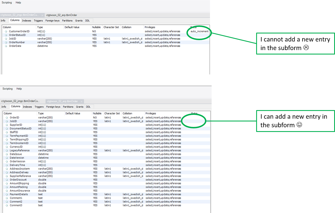Open Partitions tab in CustomerOrderID window
The width and height of the screenshot is (335, 213).
coord(67,20)
